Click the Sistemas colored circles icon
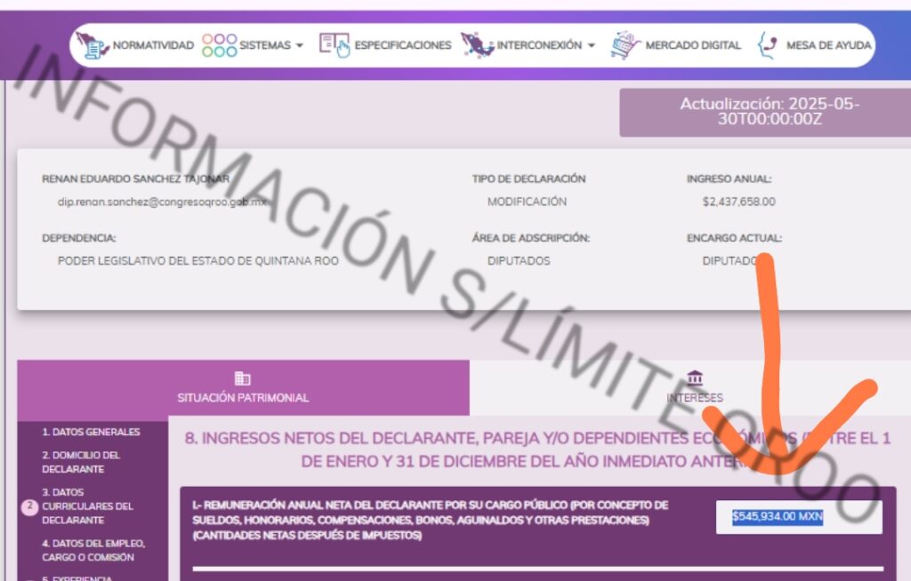The height and width of the screenshot is (581, 911). pos(219,45)
